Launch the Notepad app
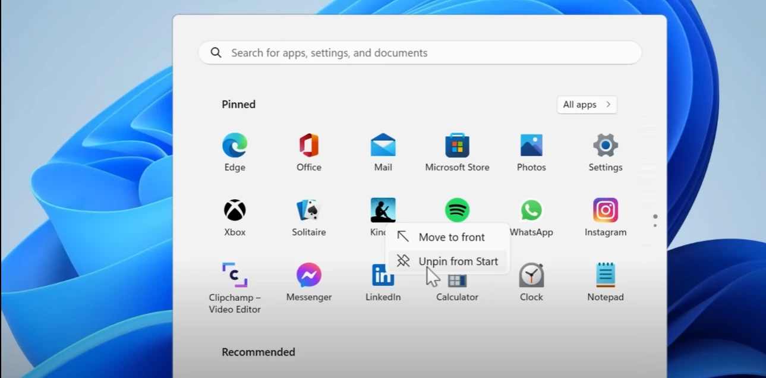This screenshot has width=766, height=378. coord(605,276)
